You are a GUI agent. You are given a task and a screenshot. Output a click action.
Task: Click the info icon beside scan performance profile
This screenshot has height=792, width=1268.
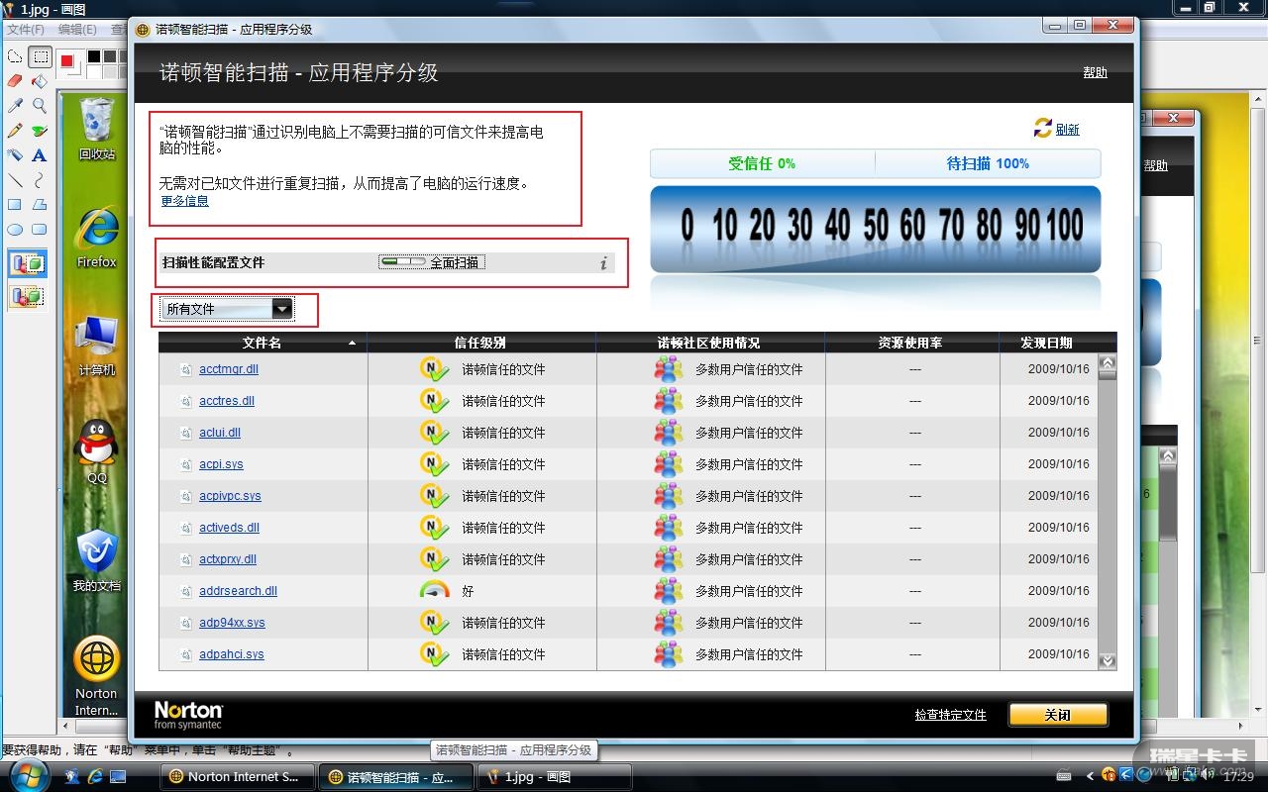tap(603, 263)
